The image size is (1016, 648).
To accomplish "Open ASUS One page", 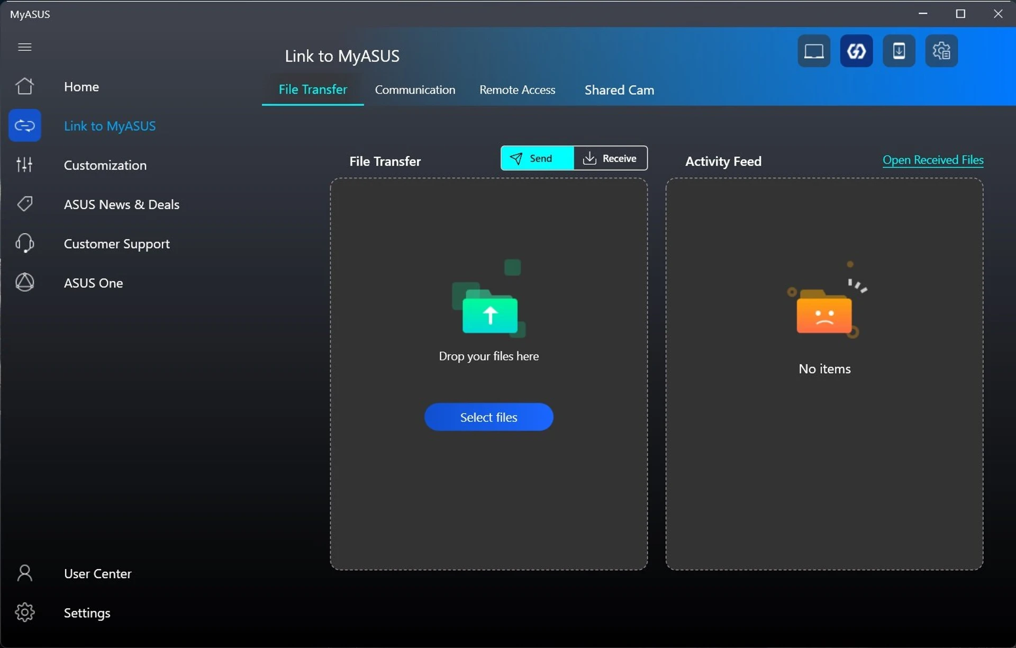I will point(93,283).
